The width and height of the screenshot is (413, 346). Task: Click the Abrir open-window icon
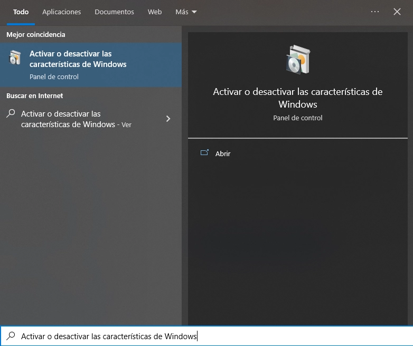[x=204, y=152]
